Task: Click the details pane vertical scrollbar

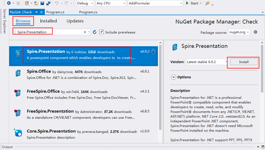Action: [262, 68]
